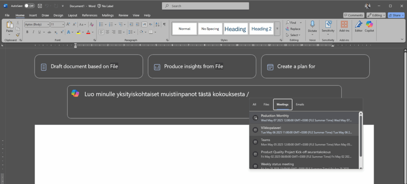Viewport: 407px width, 184px height.
Task: Center align the paragraph
Action: [107, 32]
